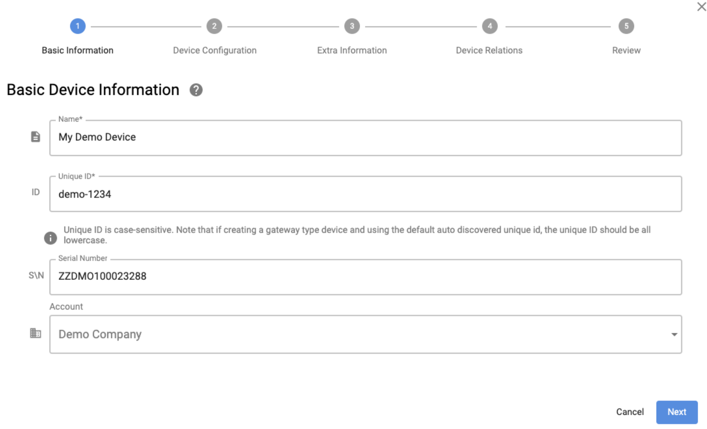Cancel the device creation wizard

630,412
